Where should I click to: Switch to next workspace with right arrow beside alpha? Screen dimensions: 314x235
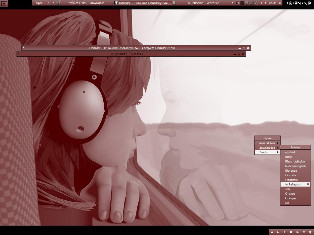[x=53, y=3]
